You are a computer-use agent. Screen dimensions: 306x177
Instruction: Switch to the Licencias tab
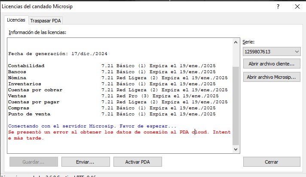point(16,20)
